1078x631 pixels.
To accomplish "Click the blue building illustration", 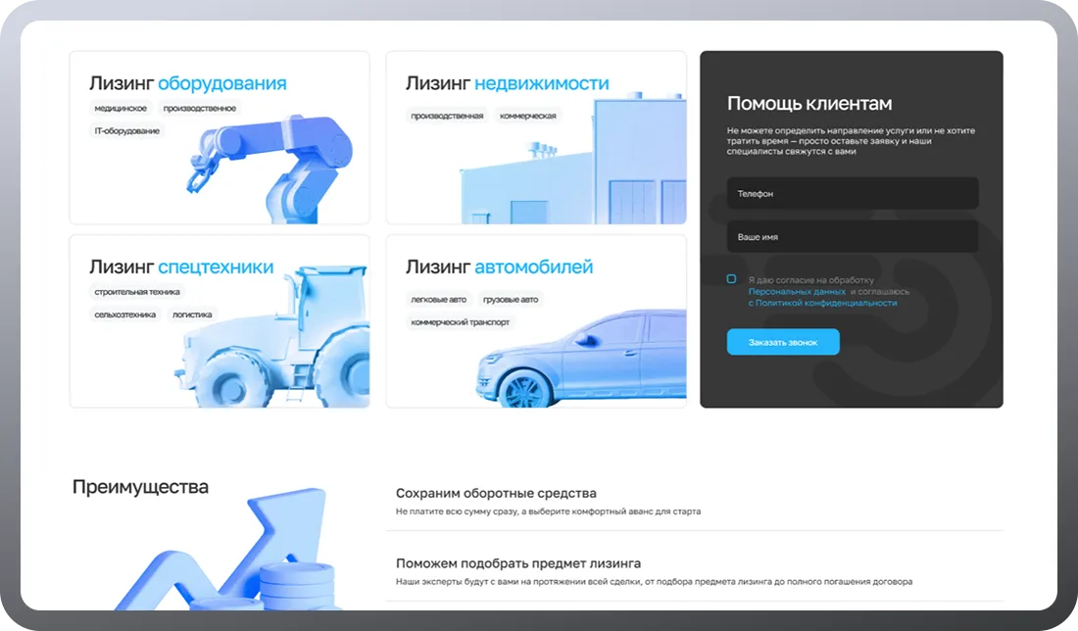I will coord(573,160).
